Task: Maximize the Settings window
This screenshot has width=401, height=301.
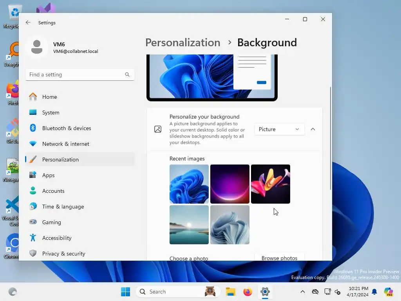Action: coord(305,19)
